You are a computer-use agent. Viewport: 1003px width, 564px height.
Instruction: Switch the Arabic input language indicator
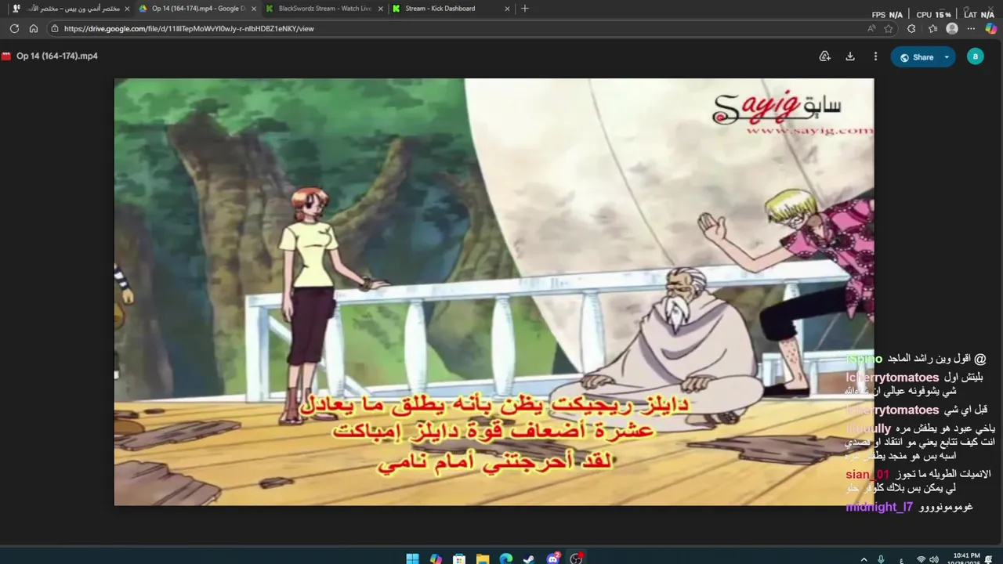902,559
